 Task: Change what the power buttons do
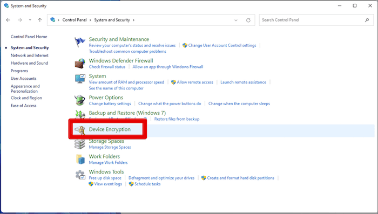tap(170, 103)
